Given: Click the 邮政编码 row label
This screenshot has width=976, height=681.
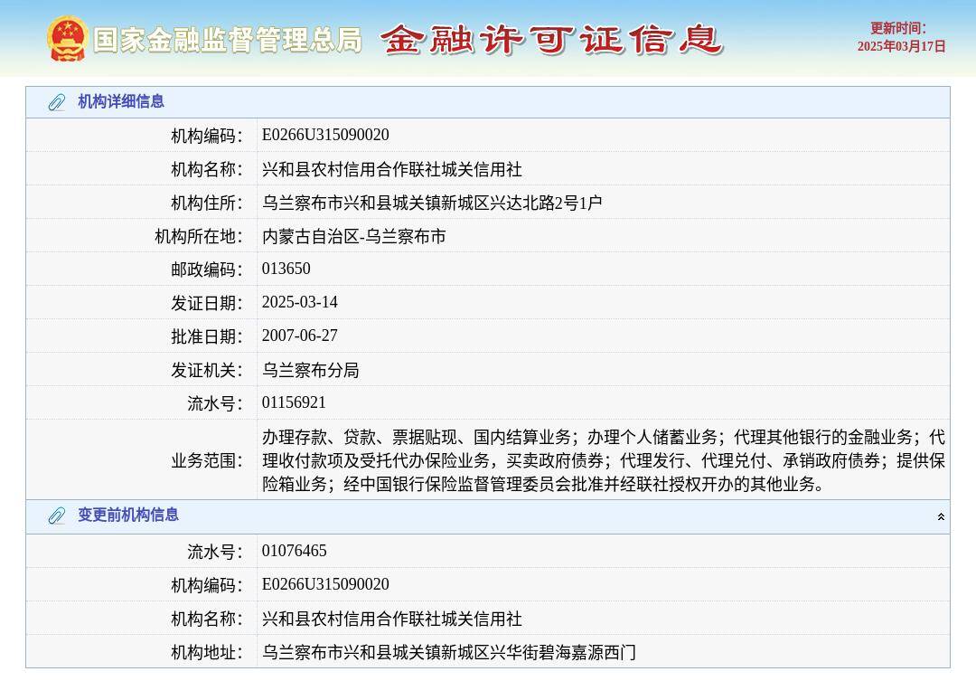Looking at the screenshot, I should tap(207, 270).
